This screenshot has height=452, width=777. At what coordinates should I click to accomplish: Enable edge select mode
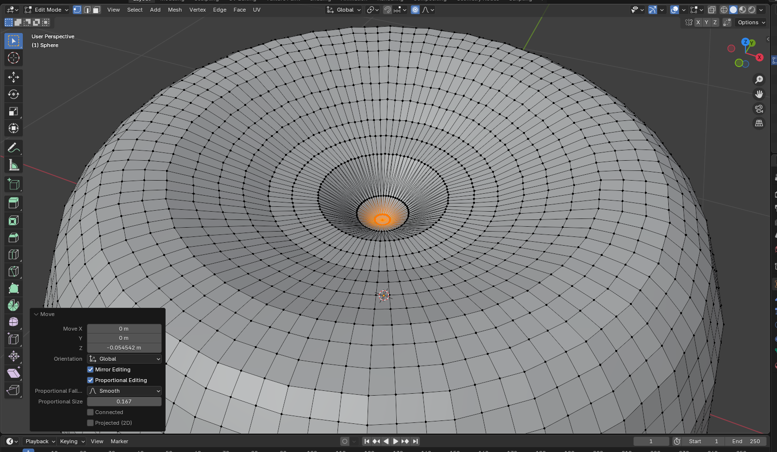[x=87, y=10]
